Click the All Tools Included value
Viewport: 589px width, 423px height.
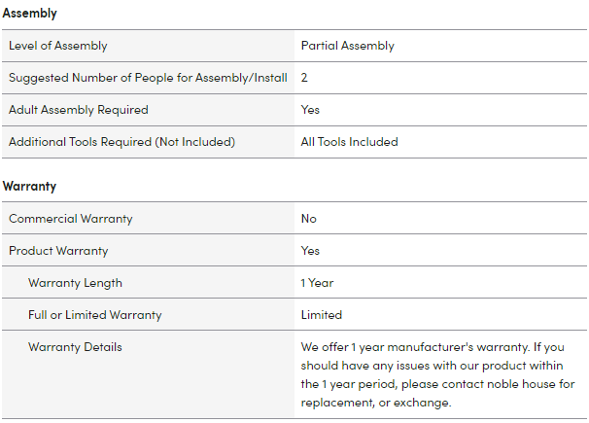tap(349, 142)
